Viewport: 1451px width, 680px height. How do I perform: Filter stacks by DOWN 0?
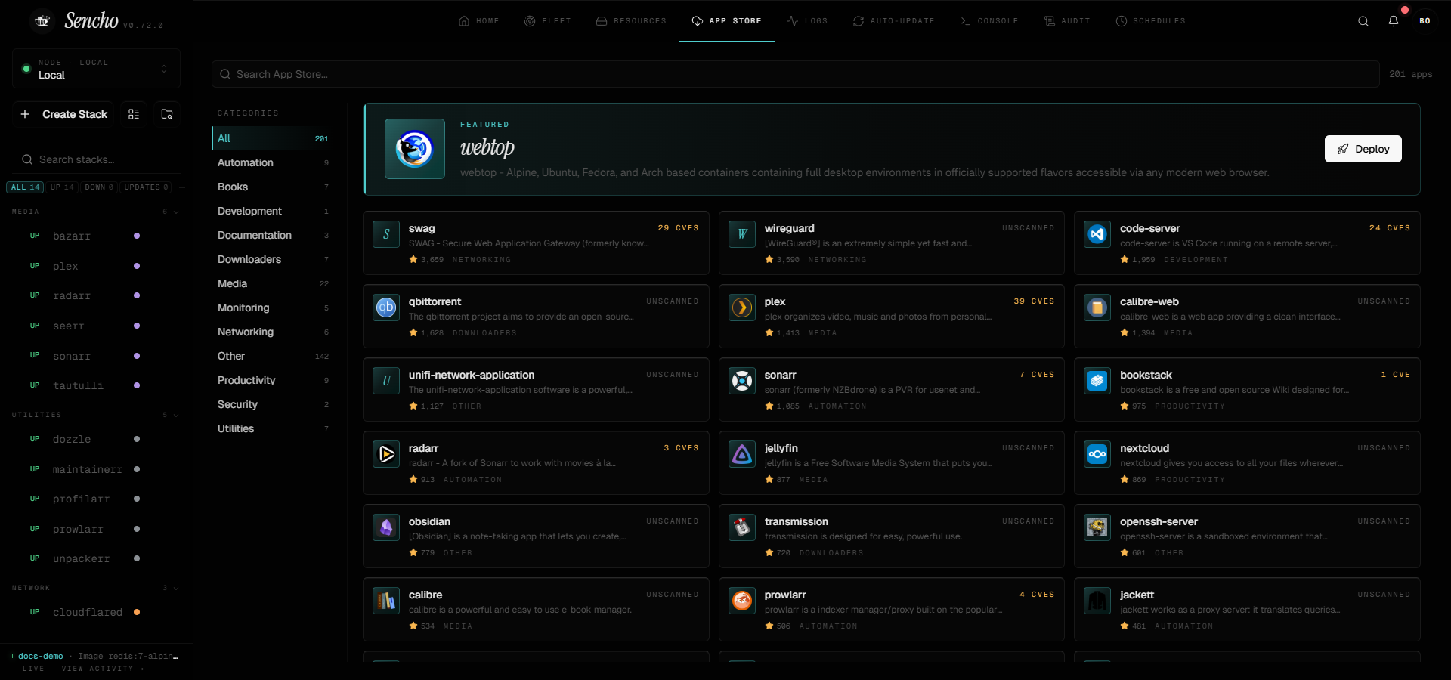pyautogui.click(x=99, y=187)
